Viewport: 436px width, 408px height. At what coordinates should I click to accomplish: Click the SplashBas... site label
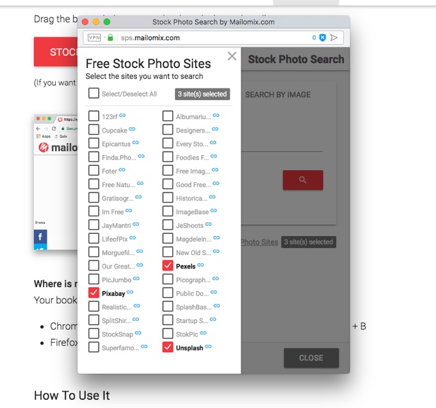[193, 307]
